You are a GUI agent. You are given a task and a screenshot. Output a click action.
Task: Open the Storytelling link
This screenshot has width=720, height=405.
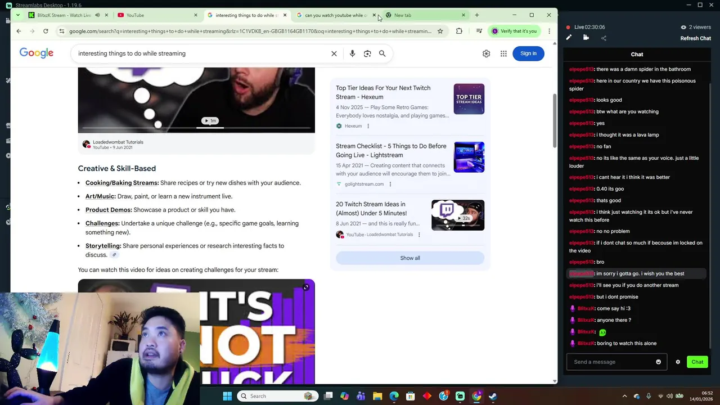tap(103, 246)
